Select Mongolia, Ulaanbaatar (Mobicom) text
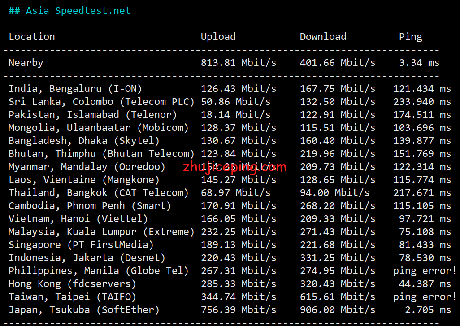 coord(99,128)
